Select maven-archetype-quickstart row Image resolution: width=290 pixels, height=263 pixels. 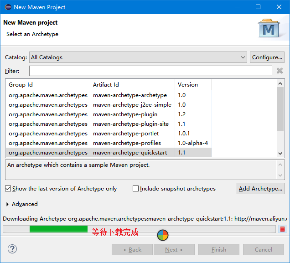pos(109,153)
